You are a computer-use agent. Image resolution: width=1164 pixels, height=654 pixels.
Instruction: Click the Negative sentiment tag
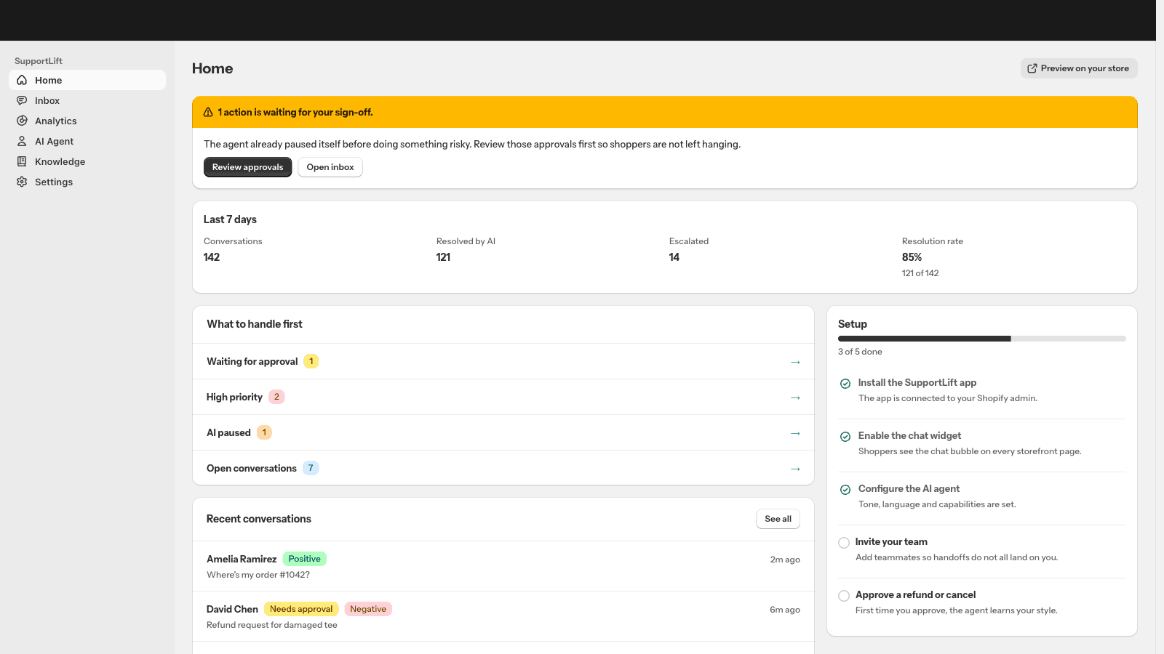pos(368,609)
